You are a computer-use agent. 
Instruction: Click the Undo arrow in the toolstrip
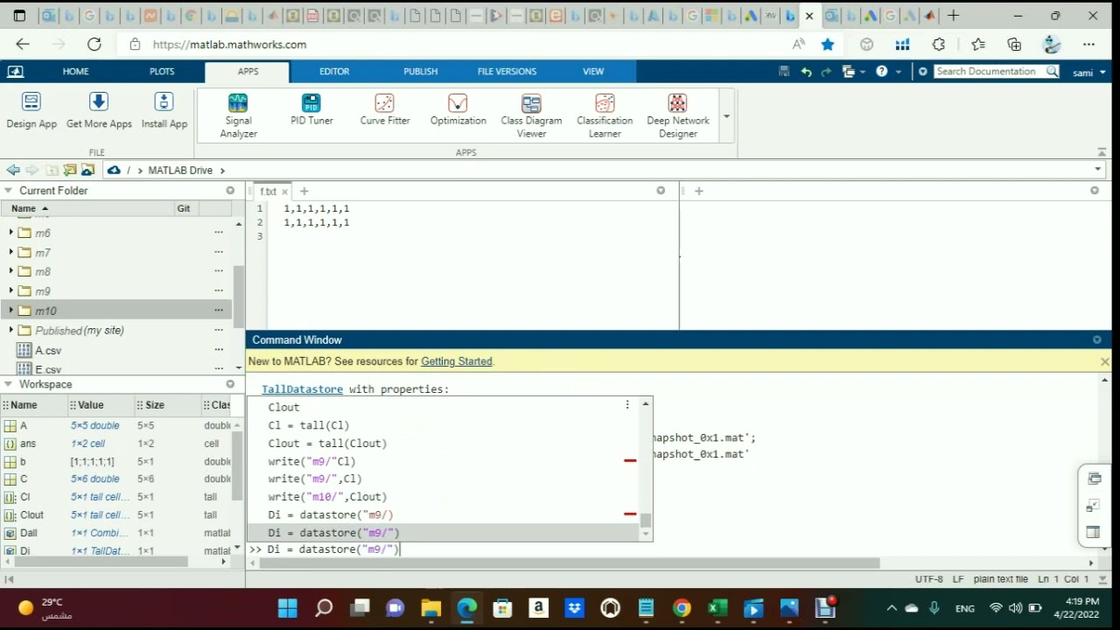pos(806,72)
